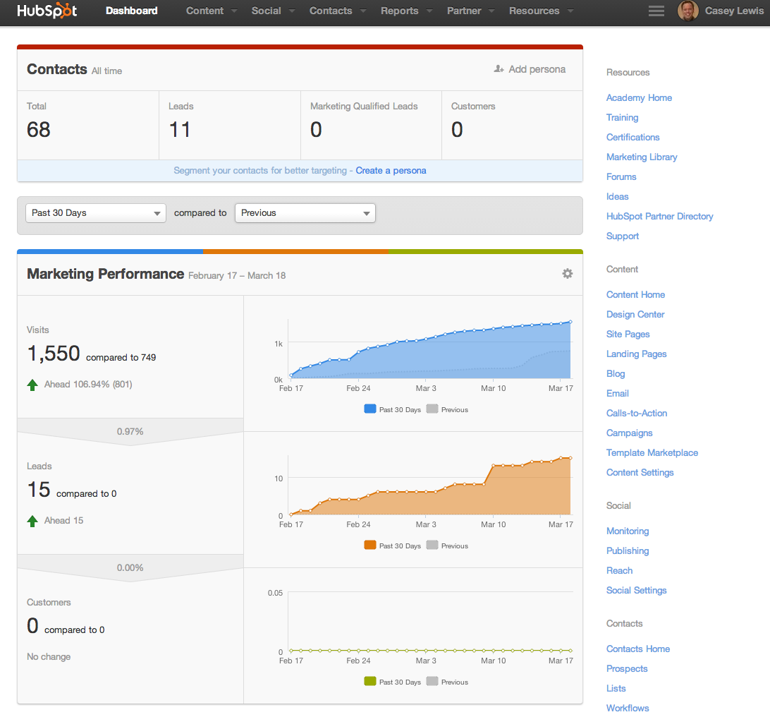The height and width of the screenshot is (717, 770).
Task: Open Contacts Home link
Action: click(638, 649)
